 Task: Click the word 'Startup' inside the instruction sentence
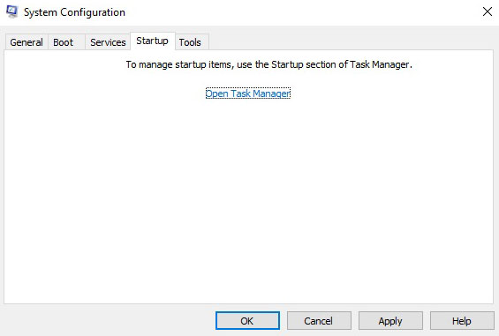point(287,64)
